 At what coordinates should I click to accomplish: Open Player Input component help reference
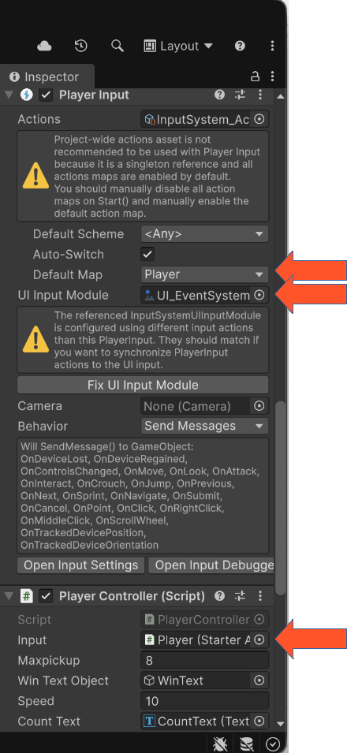coord(220,95)
